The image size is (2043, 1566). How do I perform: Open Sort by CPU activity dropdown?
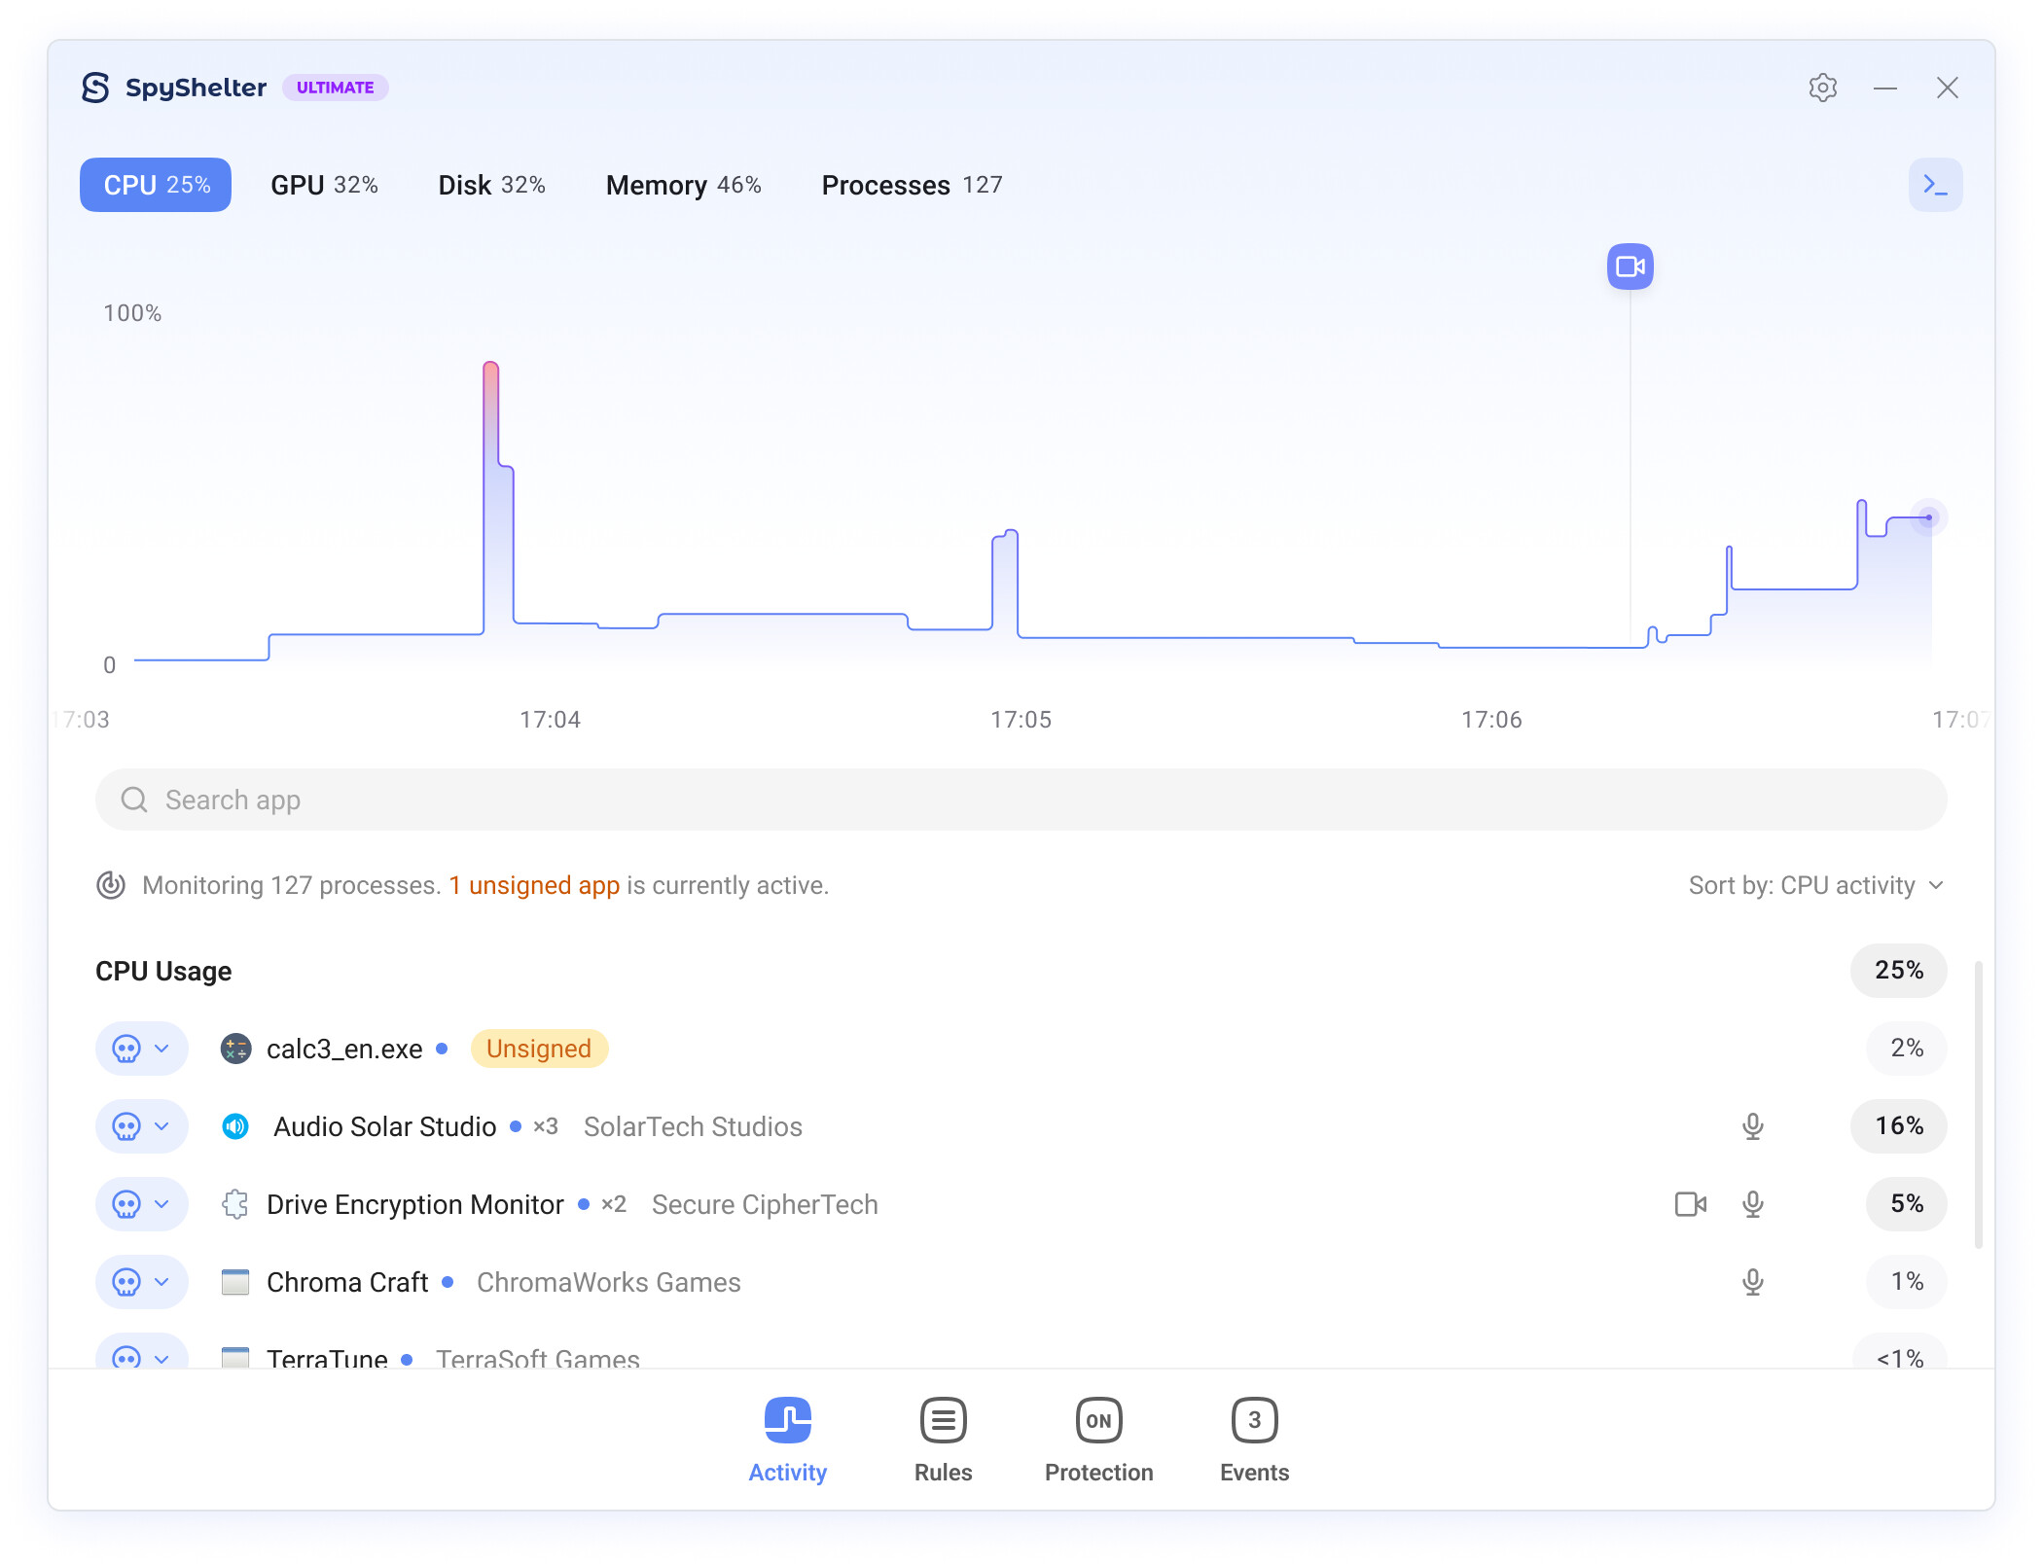[1816, 885]
